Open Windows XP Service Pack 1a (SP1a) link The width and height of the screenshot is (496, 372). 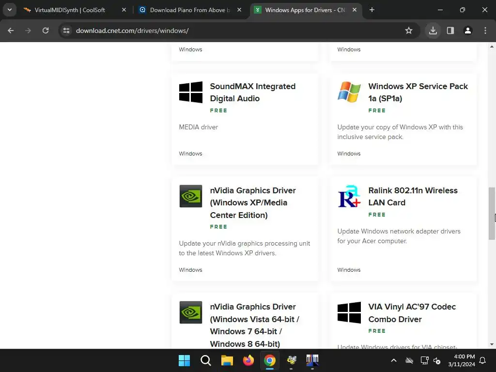[418, 93]
